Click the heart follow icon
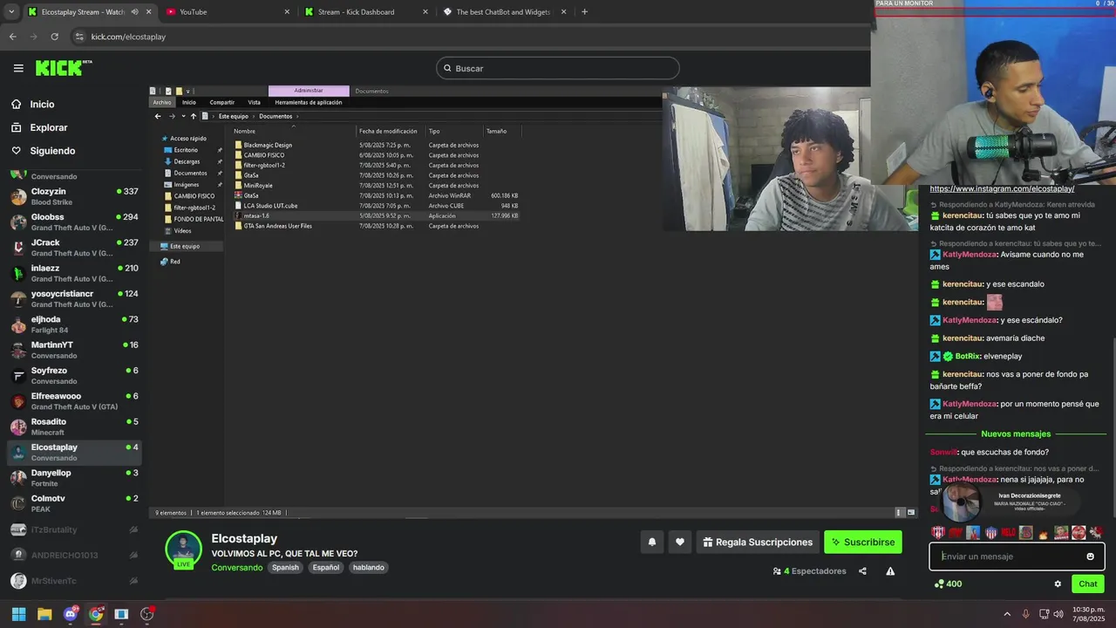 point(680,542)
